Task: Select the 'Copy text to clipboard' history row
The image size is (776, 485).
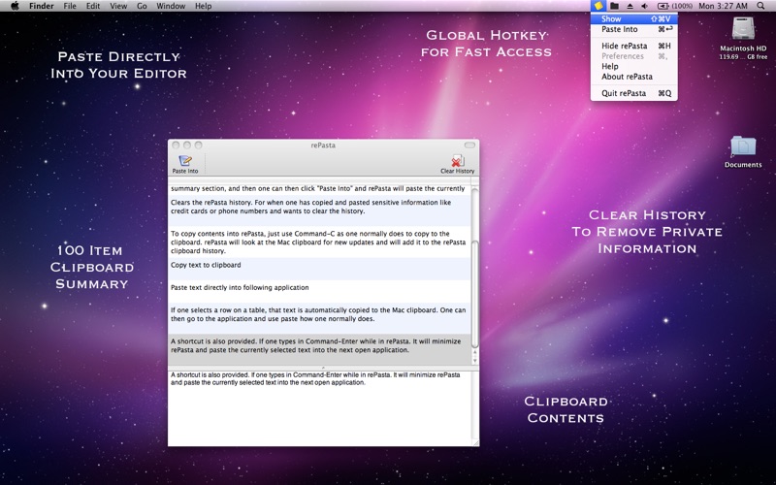Action: point(320,269)
